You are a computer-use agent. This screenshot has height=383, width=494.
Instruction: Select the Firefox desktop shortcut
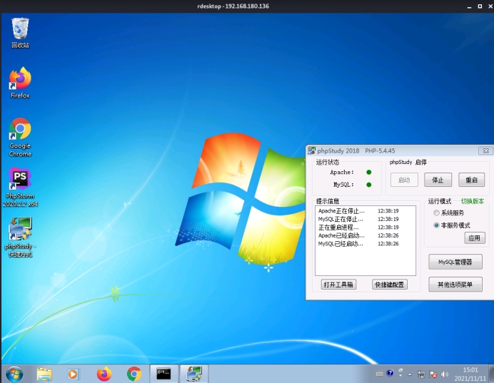pos(20,83)
